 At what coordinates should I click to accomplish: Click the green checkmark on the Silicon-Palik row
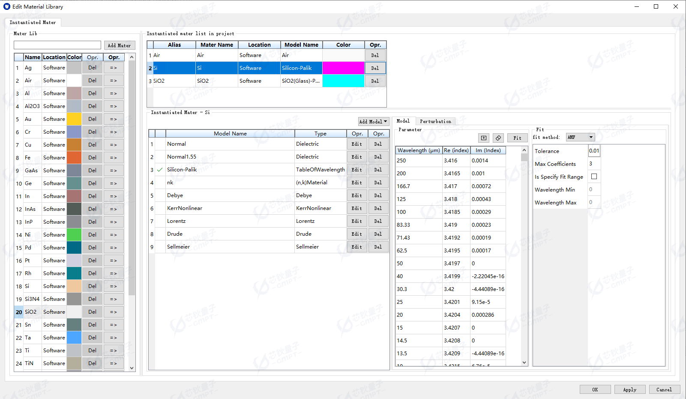pyautogui.click(x=160, y=170)
